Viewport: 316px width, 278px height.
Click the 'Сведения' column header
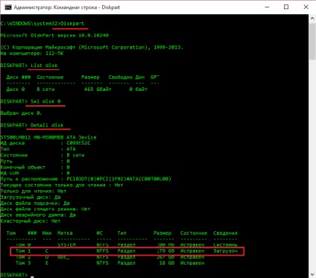point(225,233)
